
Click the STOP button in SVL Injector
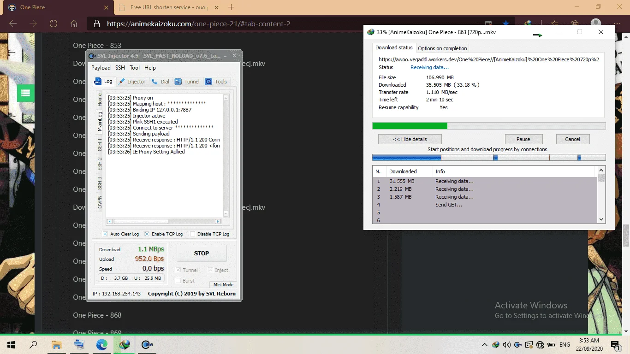coord(201,253)
